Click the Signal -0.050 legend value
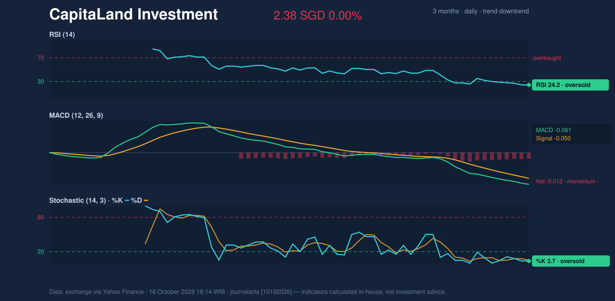The width and height of the screenshot is (615, 301). [x=553, y=138]
